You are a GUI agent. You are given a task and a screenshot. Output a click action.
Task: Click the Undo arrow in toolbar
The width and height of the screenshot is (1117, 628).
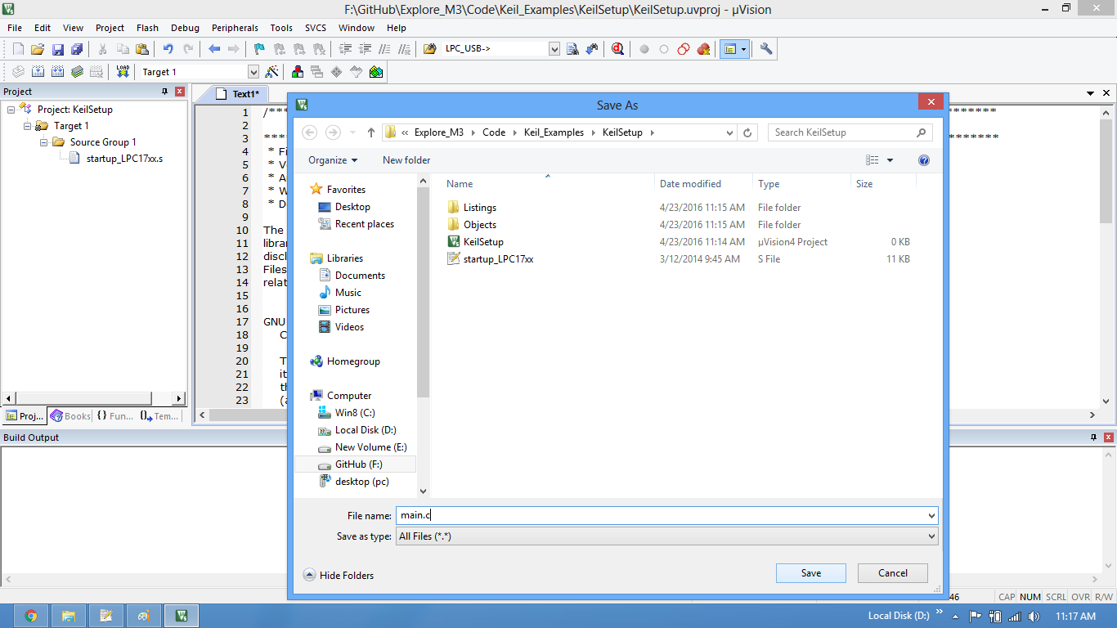[168, 49]
